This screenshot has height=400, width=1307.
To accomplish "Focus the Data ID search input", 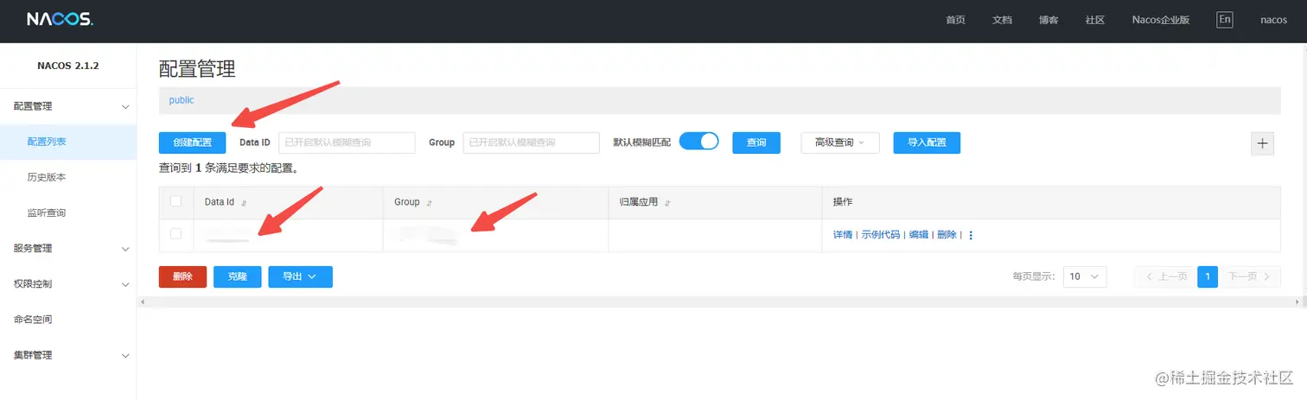I will [x=347, y=143].
